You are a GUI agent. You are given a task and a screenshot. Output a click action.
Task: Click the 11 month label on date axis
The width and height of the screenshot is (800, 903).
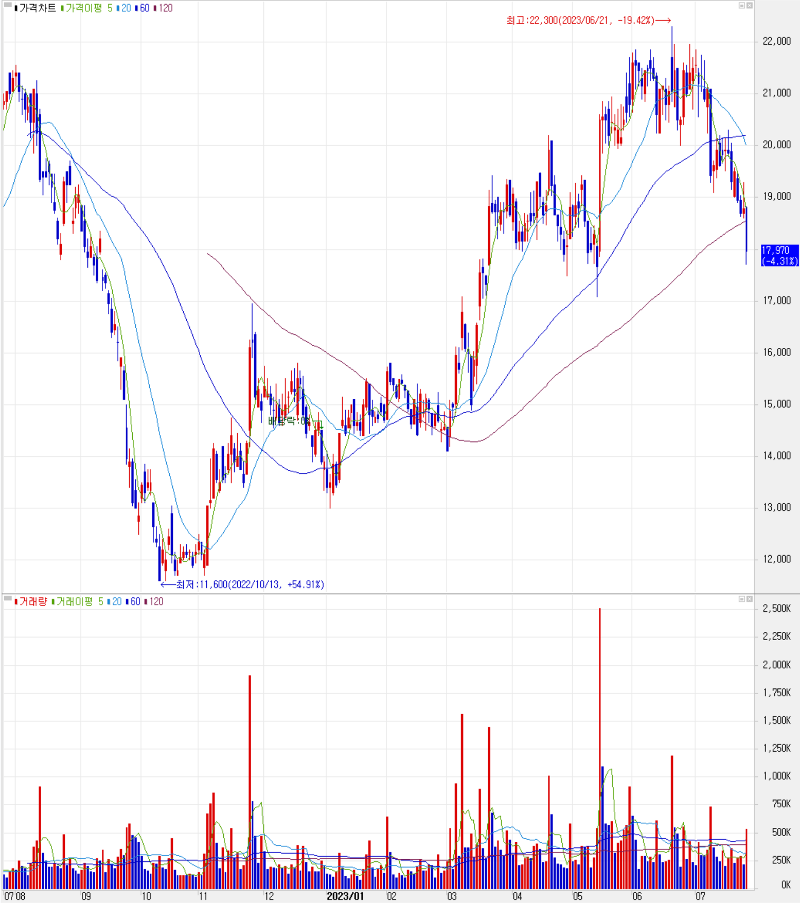pos(203,896)
